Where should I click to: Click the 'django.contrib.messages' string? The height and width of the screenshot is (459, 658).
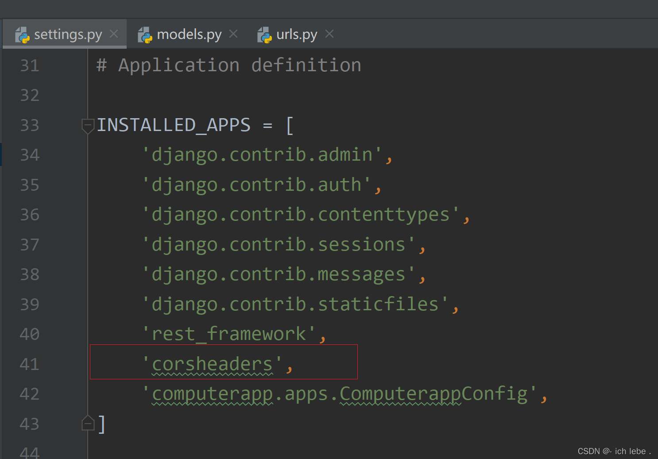click(279, 274)
